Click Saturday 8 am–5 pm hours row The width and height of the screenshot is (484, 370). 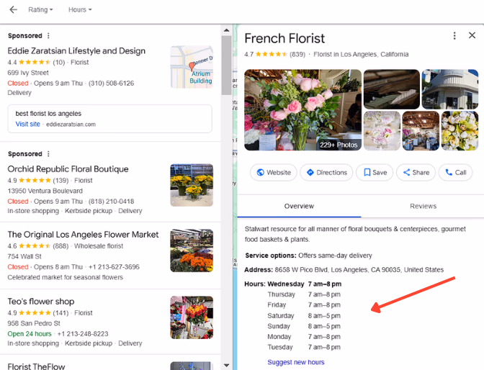[304, 316]
